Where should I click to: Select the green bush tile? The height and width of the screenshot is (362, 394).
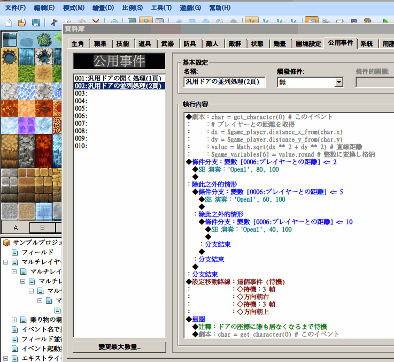click(x=44, y=40)
